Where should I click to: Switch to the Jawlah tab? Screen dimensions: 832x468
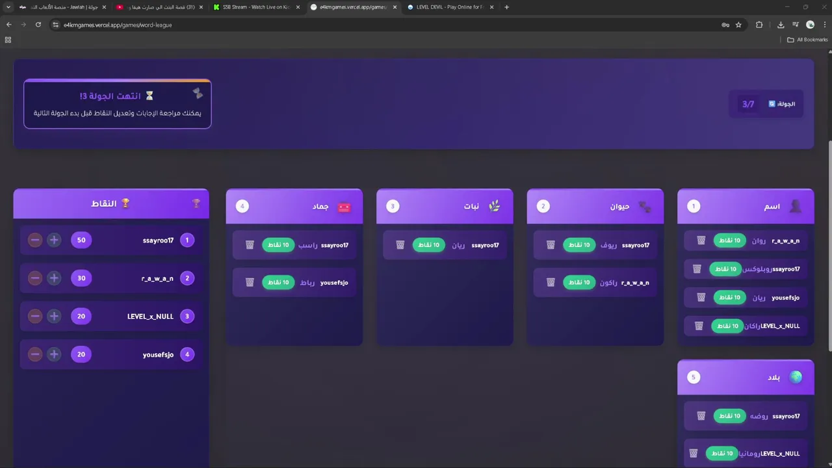point(62,7)
